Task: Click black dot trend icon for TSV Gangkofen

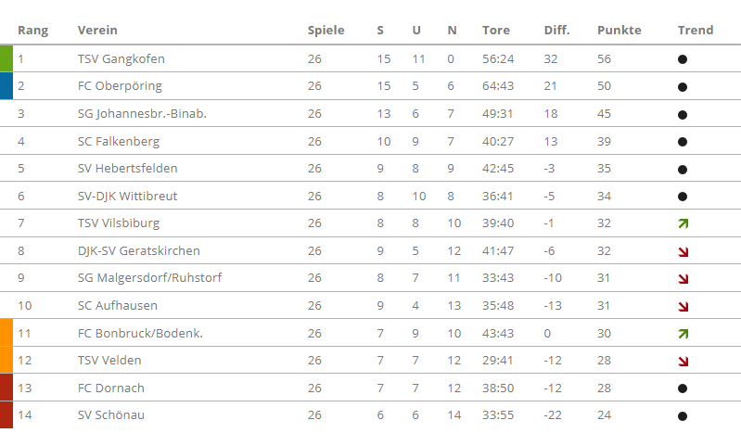Action: point(683,59)
